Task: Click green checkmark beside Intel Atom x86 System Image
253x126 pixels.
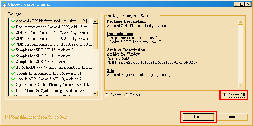Action: coord(13,91)
